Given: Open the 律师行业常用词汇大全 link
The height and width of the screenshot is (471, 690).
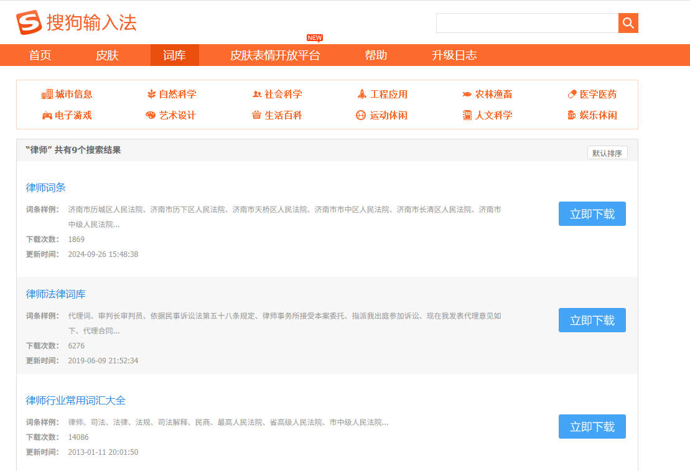Looking at the screenshot, I should [x=76, y=401].
